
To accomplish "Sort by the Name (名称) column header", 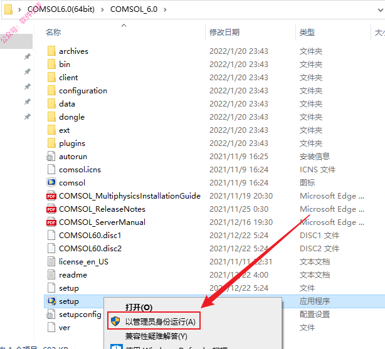I will [x=53, y=32].
